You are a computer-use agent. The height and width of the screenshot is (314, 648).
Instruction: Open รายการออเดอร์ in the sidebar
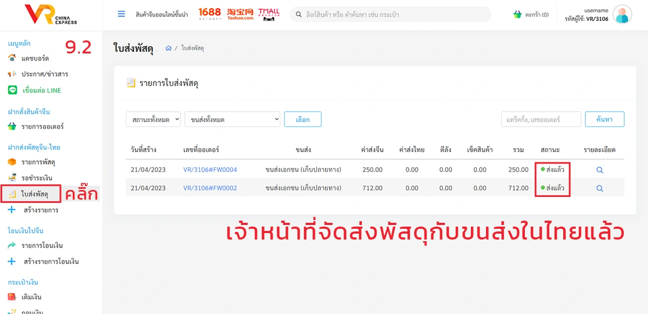[42, 127]
